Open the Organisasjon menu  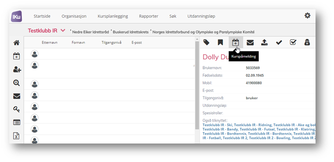click(x=74, y=16)
